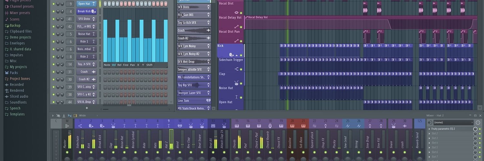Click the Clap playlist track drum icon
This screenshot has height=161, width=484.
(x=237, y=83)
